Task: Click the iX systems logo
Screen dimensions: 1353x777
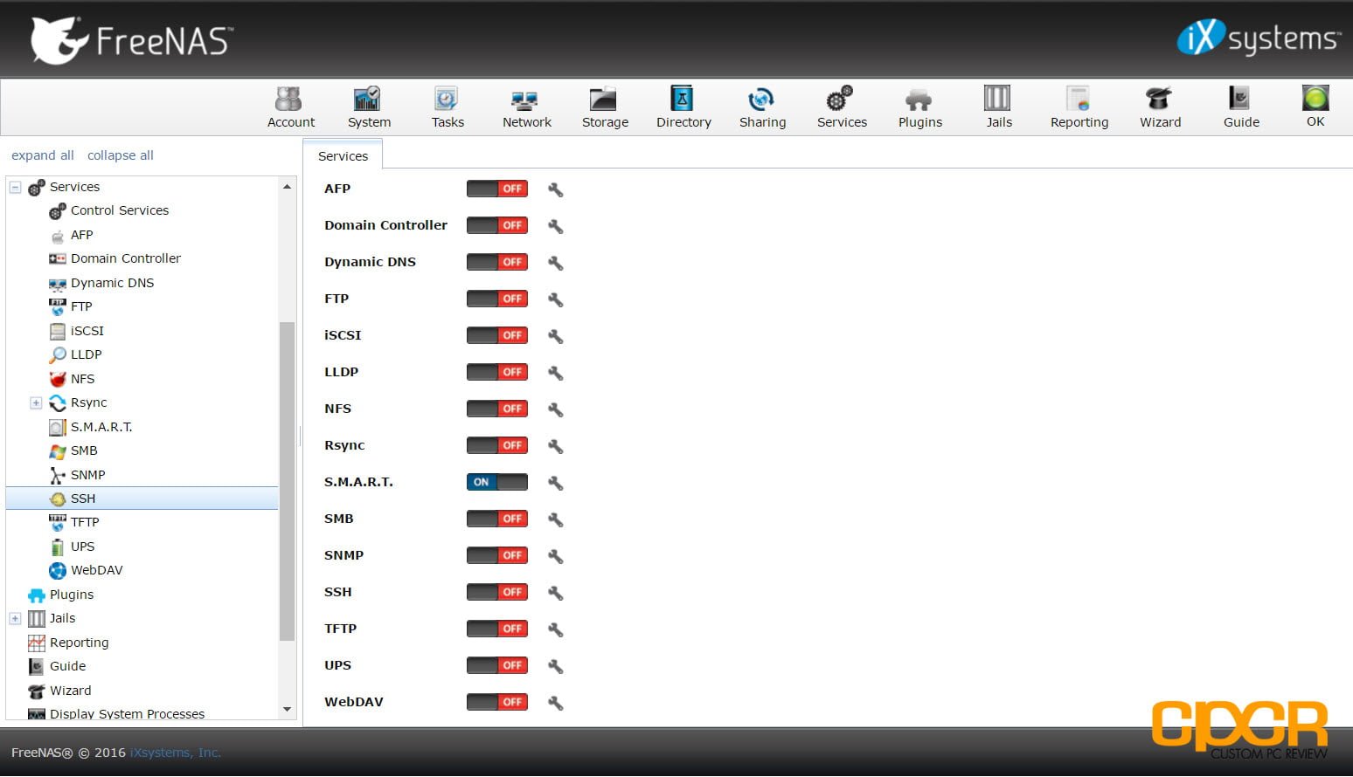Action: [x=1258, y=38]
